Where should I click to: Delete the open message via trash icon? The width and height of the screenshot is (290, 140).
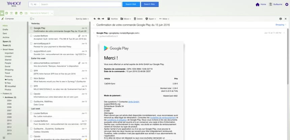tap(135, 19)
